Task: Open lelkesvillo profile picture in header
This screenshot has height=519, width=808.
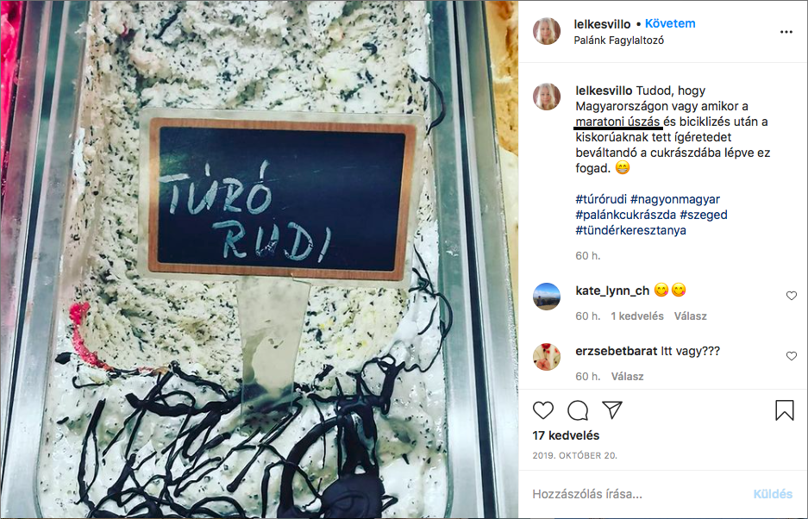Action: point(546,31)
